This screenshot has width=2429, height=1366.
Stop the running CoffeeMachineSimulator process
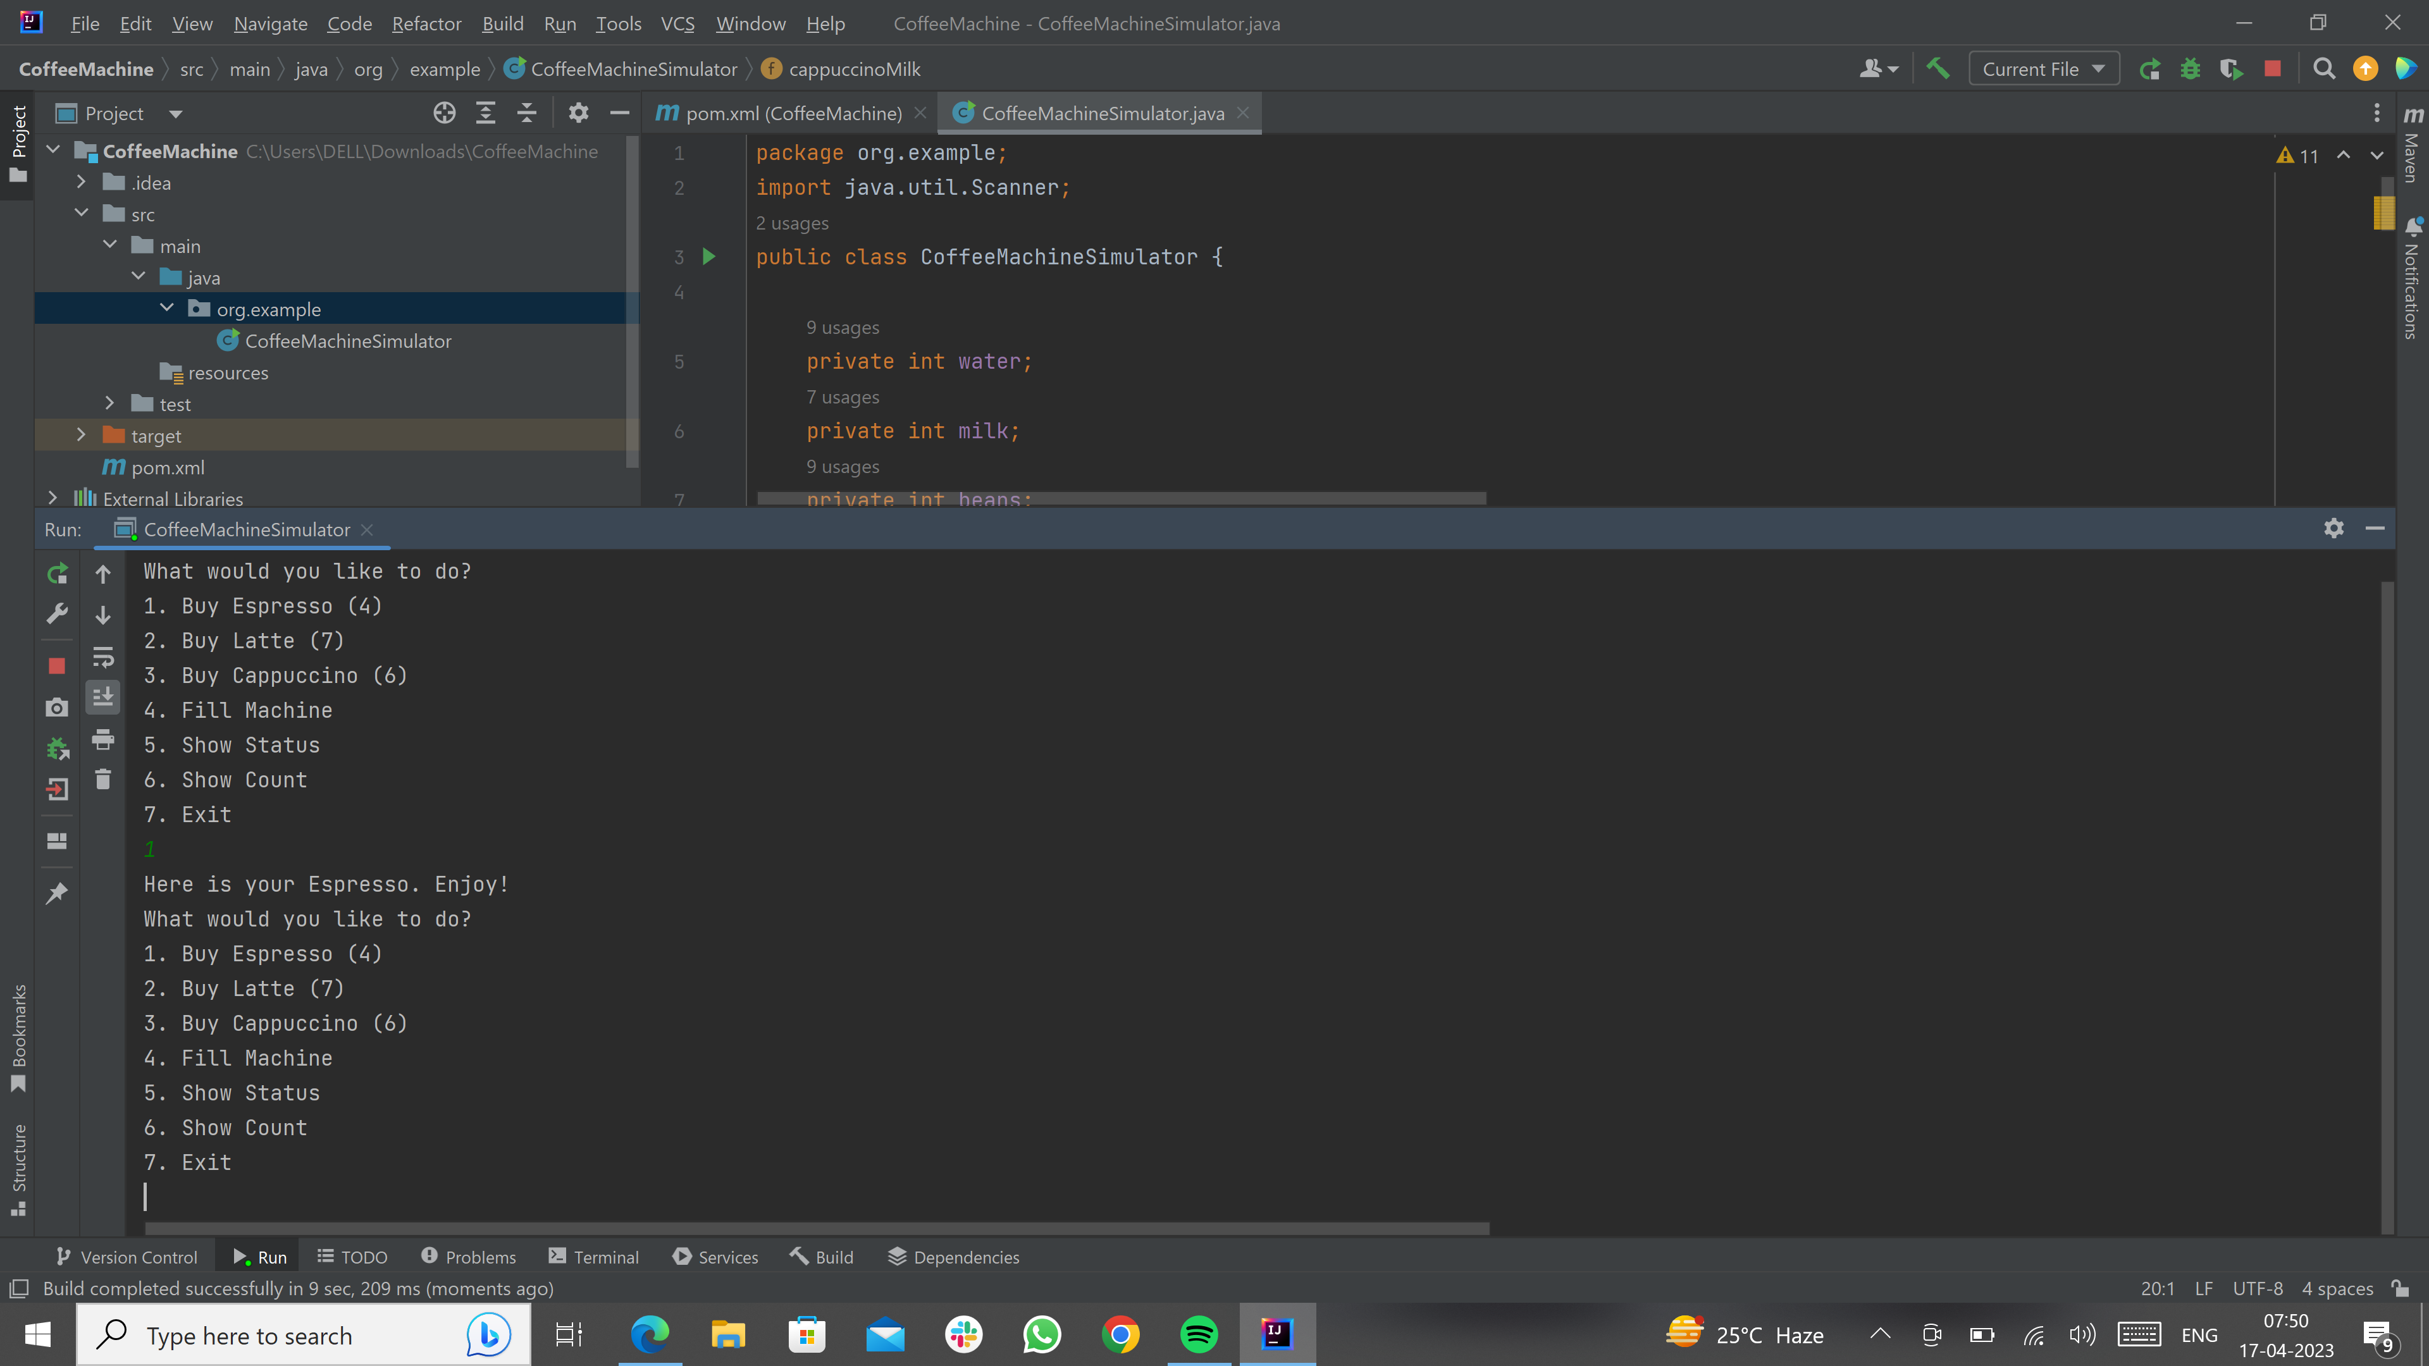(56, 665)
